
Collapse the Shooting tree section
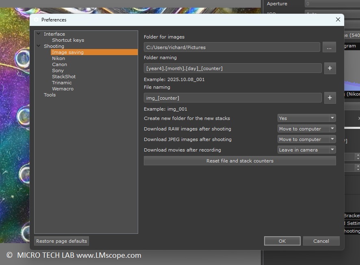pos(39,46)
